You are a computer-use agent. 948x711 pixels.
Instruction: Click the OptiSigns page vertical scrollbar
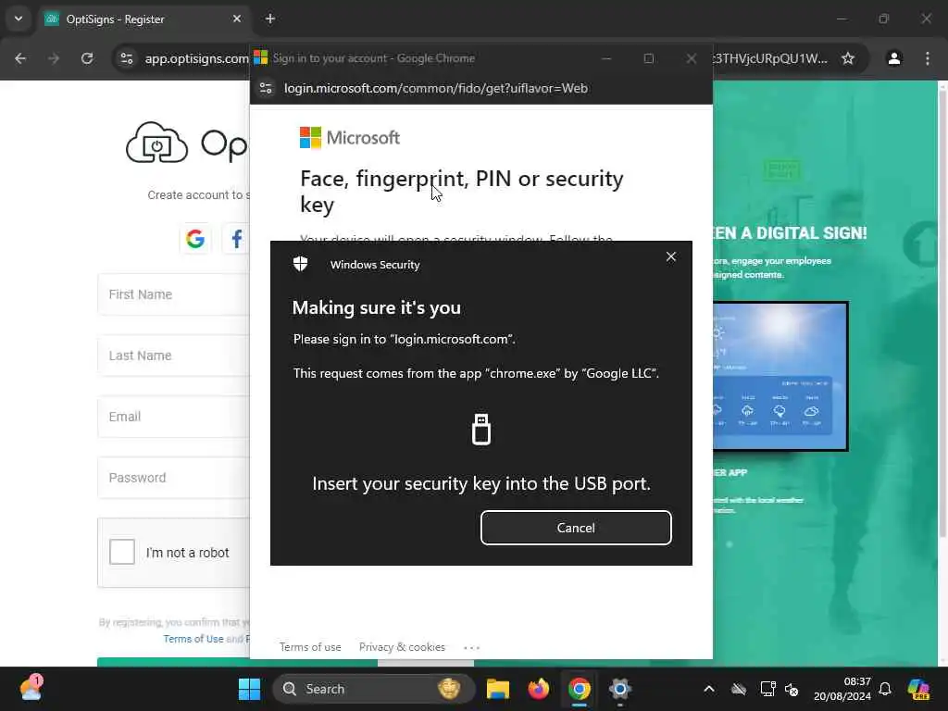point(942,312)
